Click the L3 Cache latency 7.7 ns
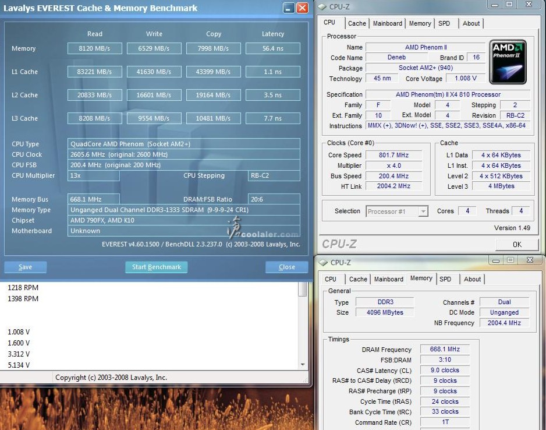The height and width of the screenshot is (430, 546). point(273,118)
